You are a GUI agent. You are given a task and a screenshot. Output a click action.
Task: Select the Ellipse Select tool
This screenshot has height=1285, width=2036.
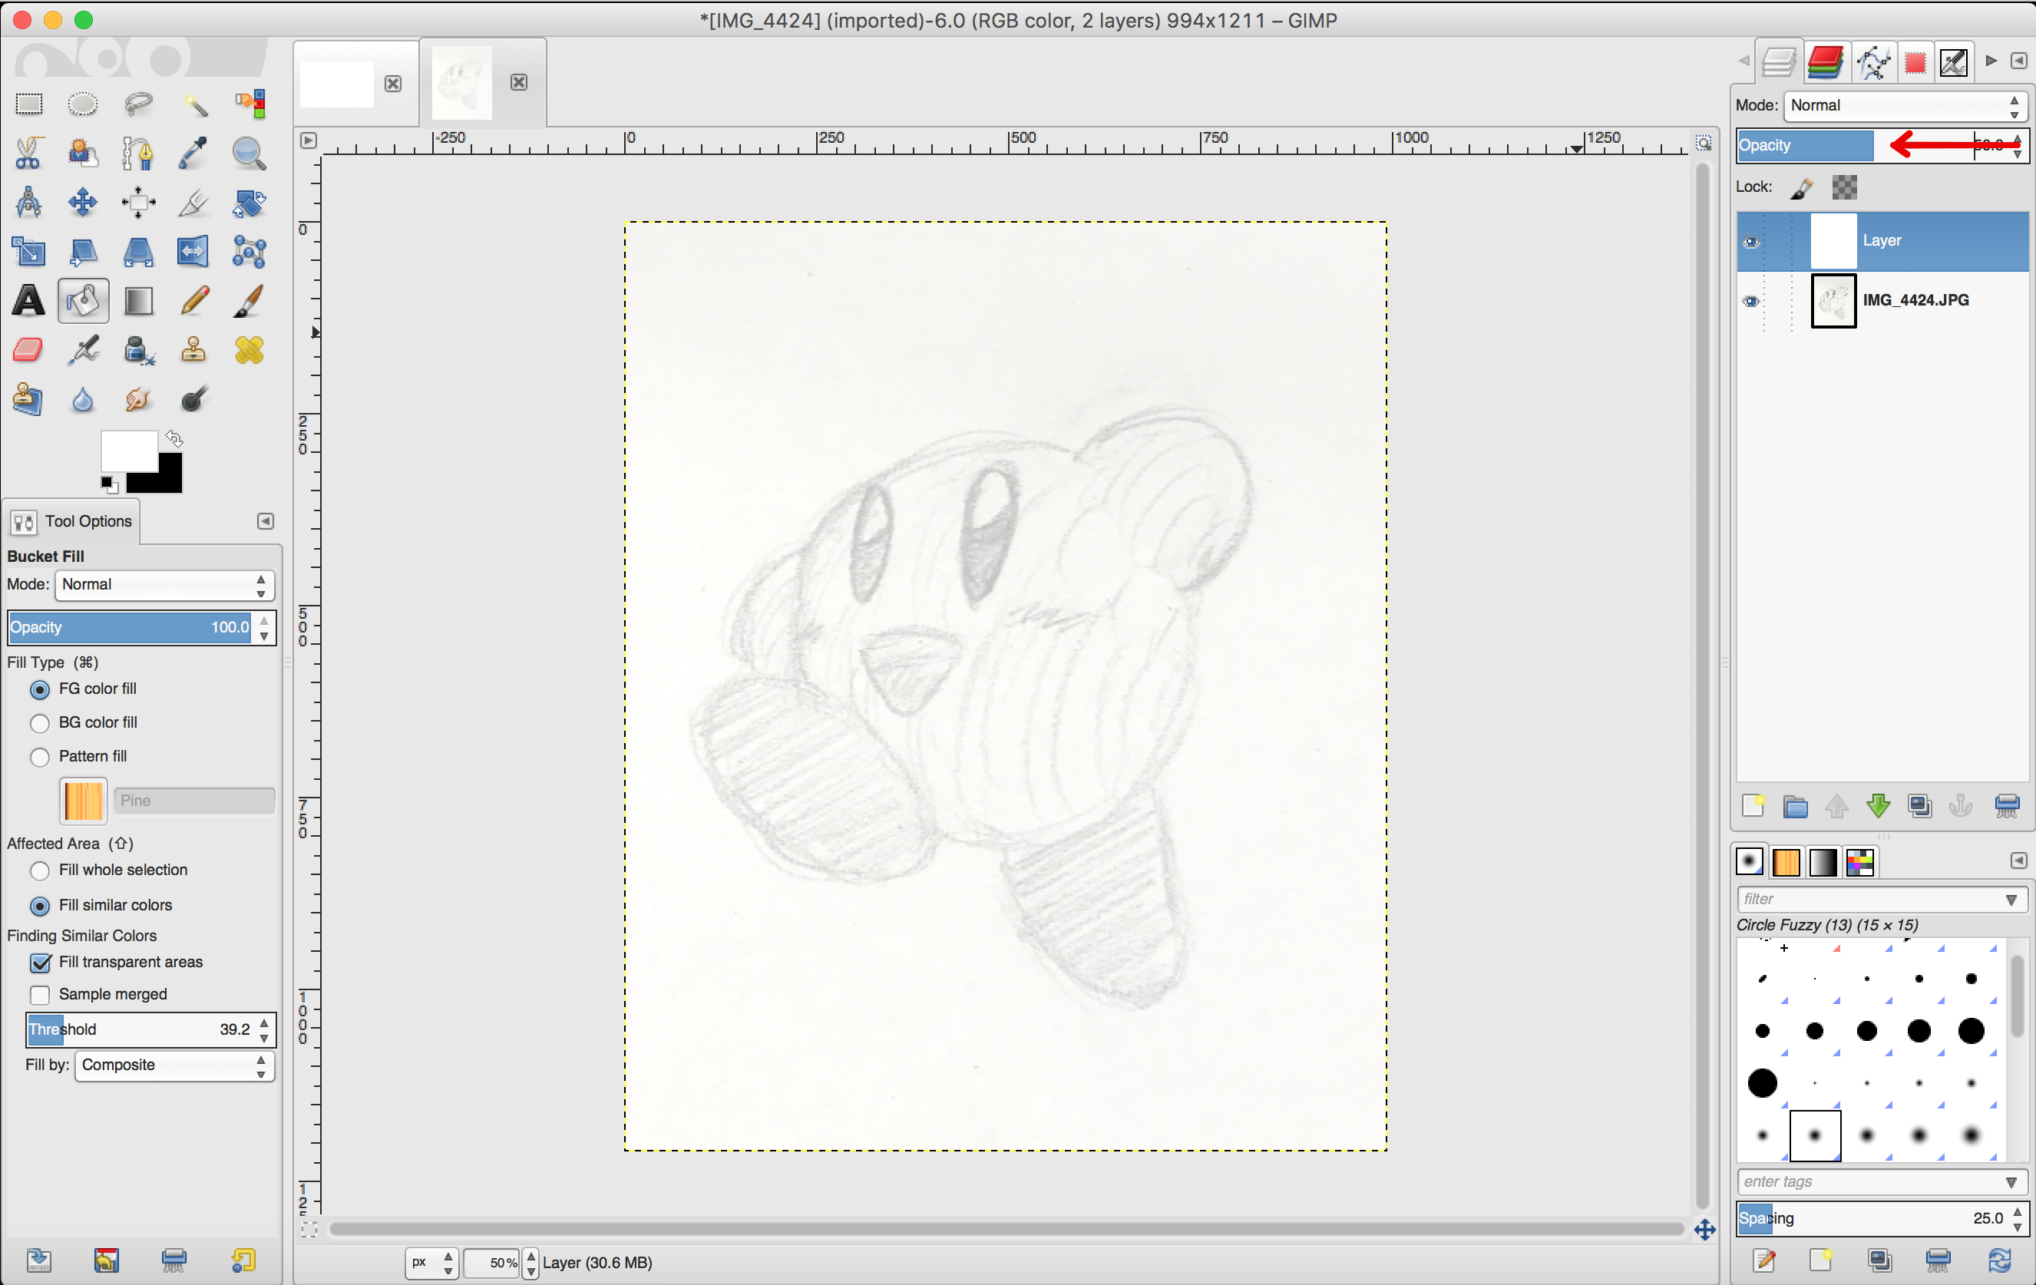(83, 104)
